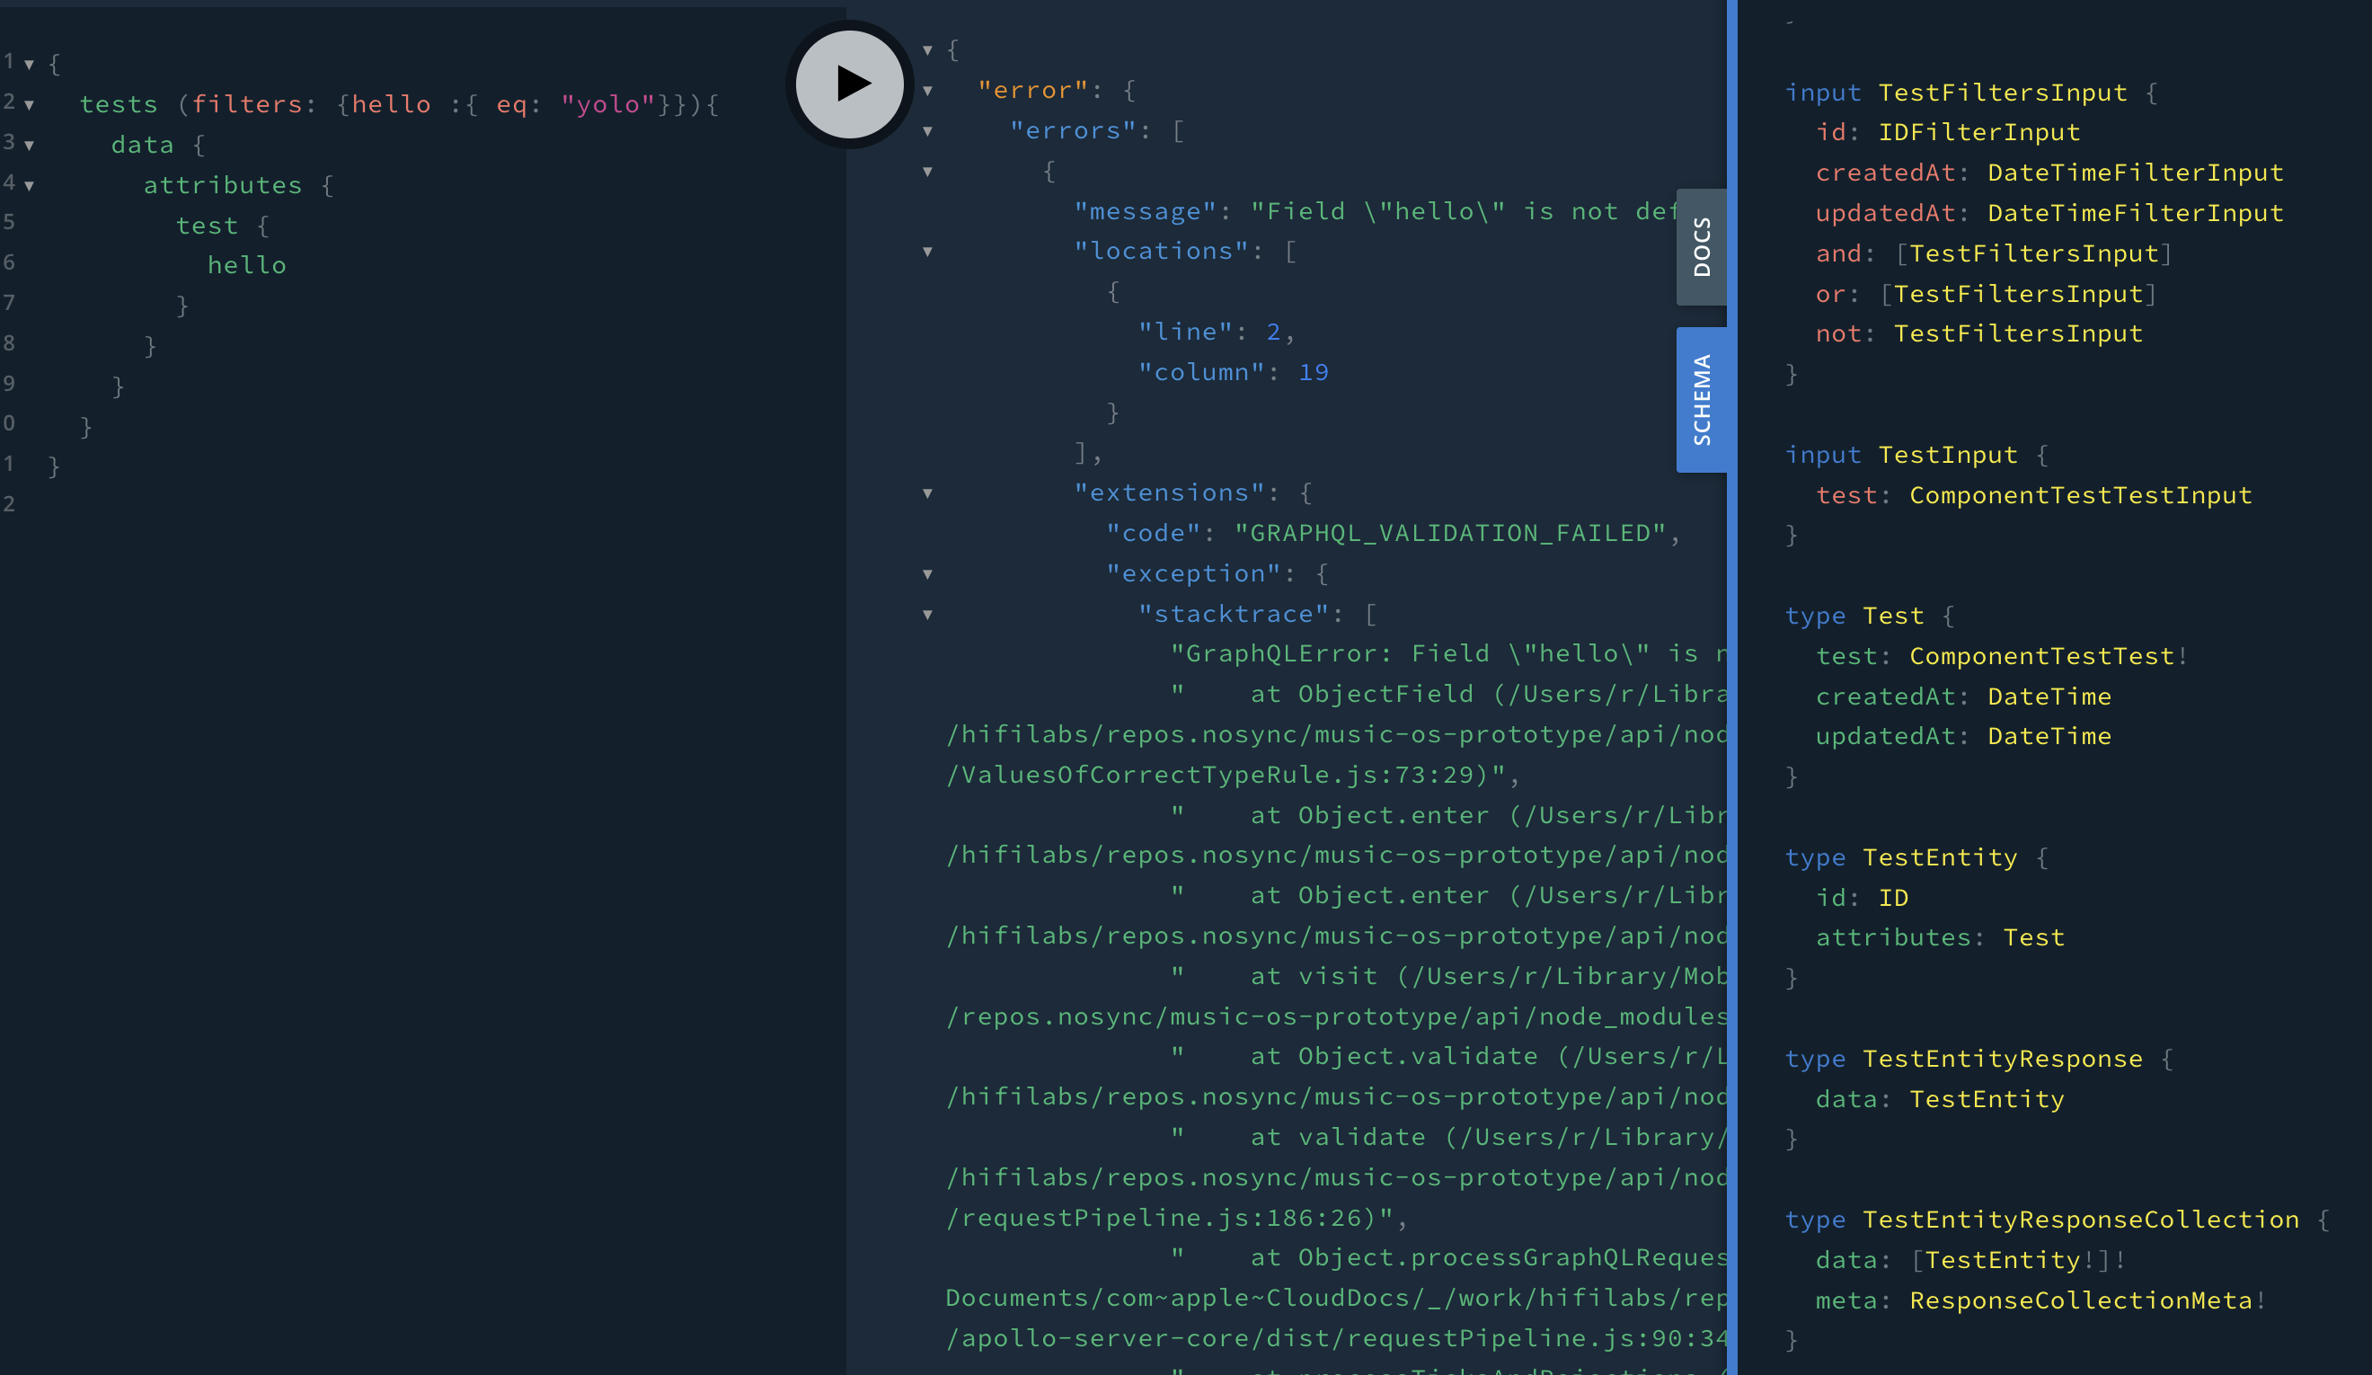Click the column value 19 in the response
Image resolution: width=2372 pixels, height=1375 pixels.
(x=1316, y=371)
